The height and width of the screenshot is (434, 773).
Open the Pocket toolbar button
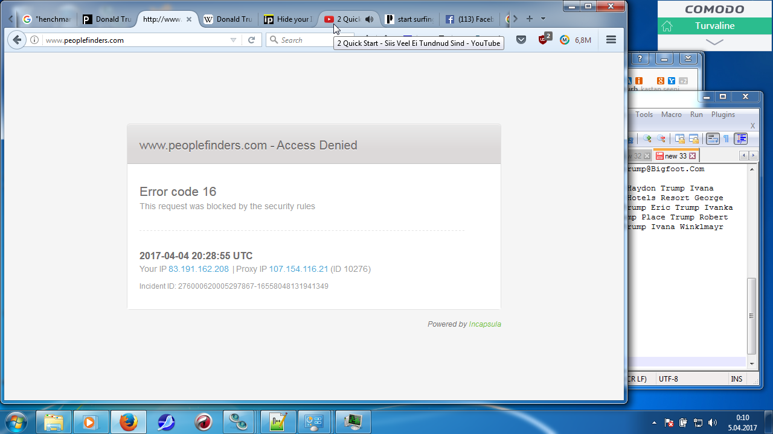(x=521, y=40)
